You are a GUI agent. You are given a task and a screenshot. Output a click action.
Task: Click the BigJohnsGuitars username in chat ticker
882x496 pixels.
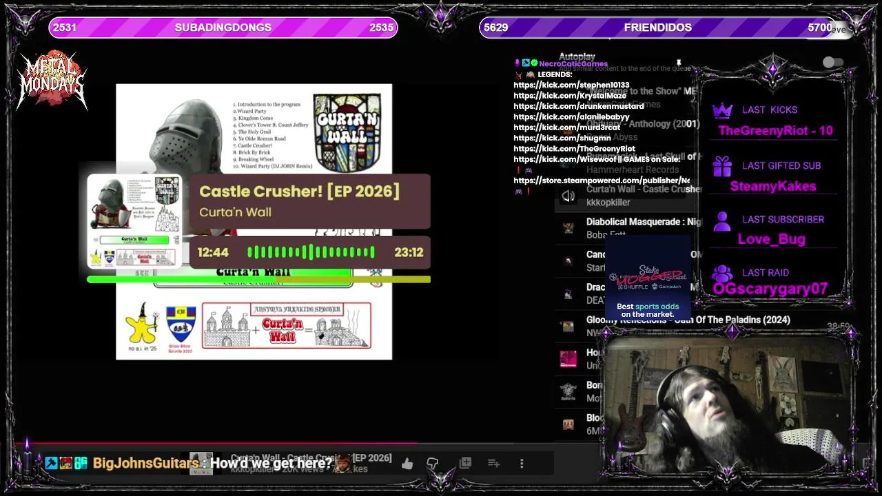(x=145, y=464)
